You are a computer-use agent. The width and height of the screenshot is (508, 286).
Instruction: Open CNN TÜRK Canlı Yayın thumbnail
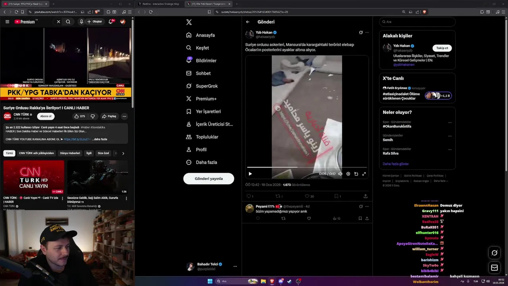point(34,177)
